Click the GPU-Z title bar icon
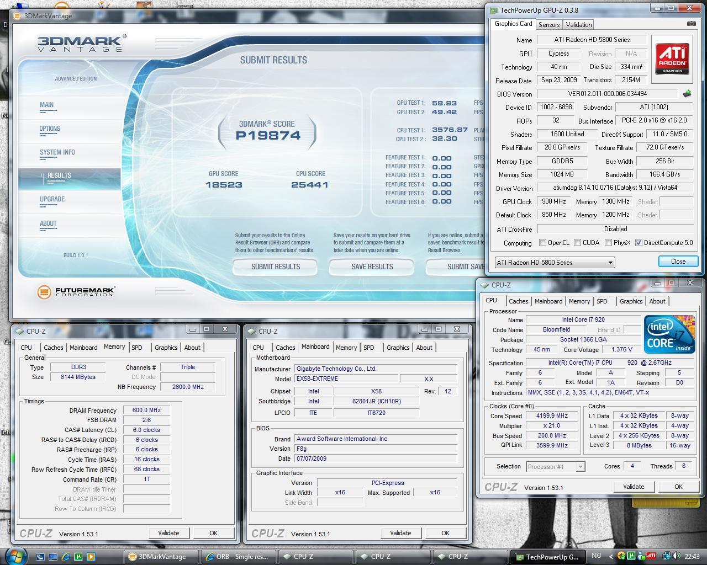Viewport: 707px width, 565px height. point(493,10)
